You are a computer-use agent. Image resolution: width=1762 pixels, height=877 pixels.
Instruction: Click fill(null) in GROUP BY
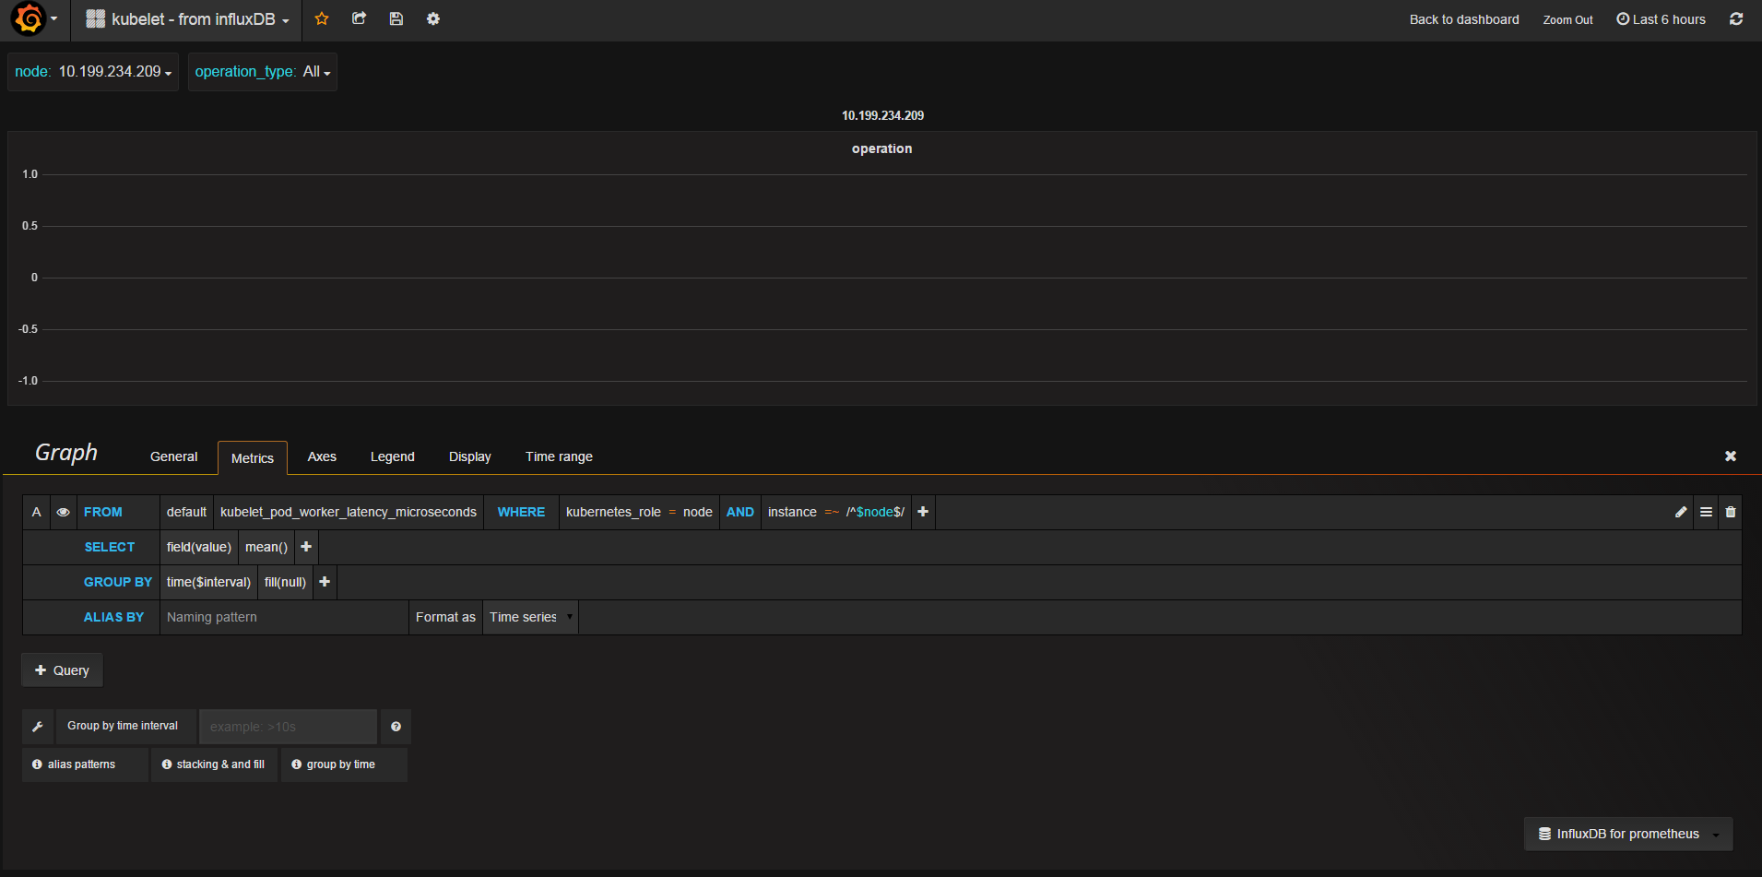click(285, 582)
